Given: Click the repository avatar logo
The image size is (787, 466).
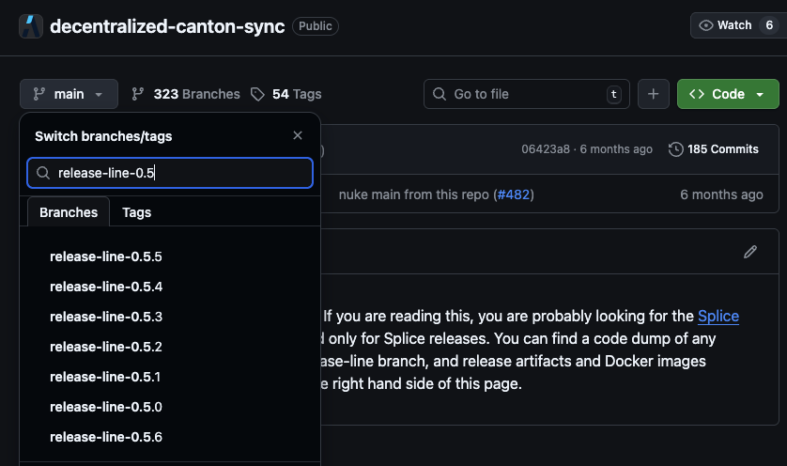Looking at the screenshot, I should [31, 25].
